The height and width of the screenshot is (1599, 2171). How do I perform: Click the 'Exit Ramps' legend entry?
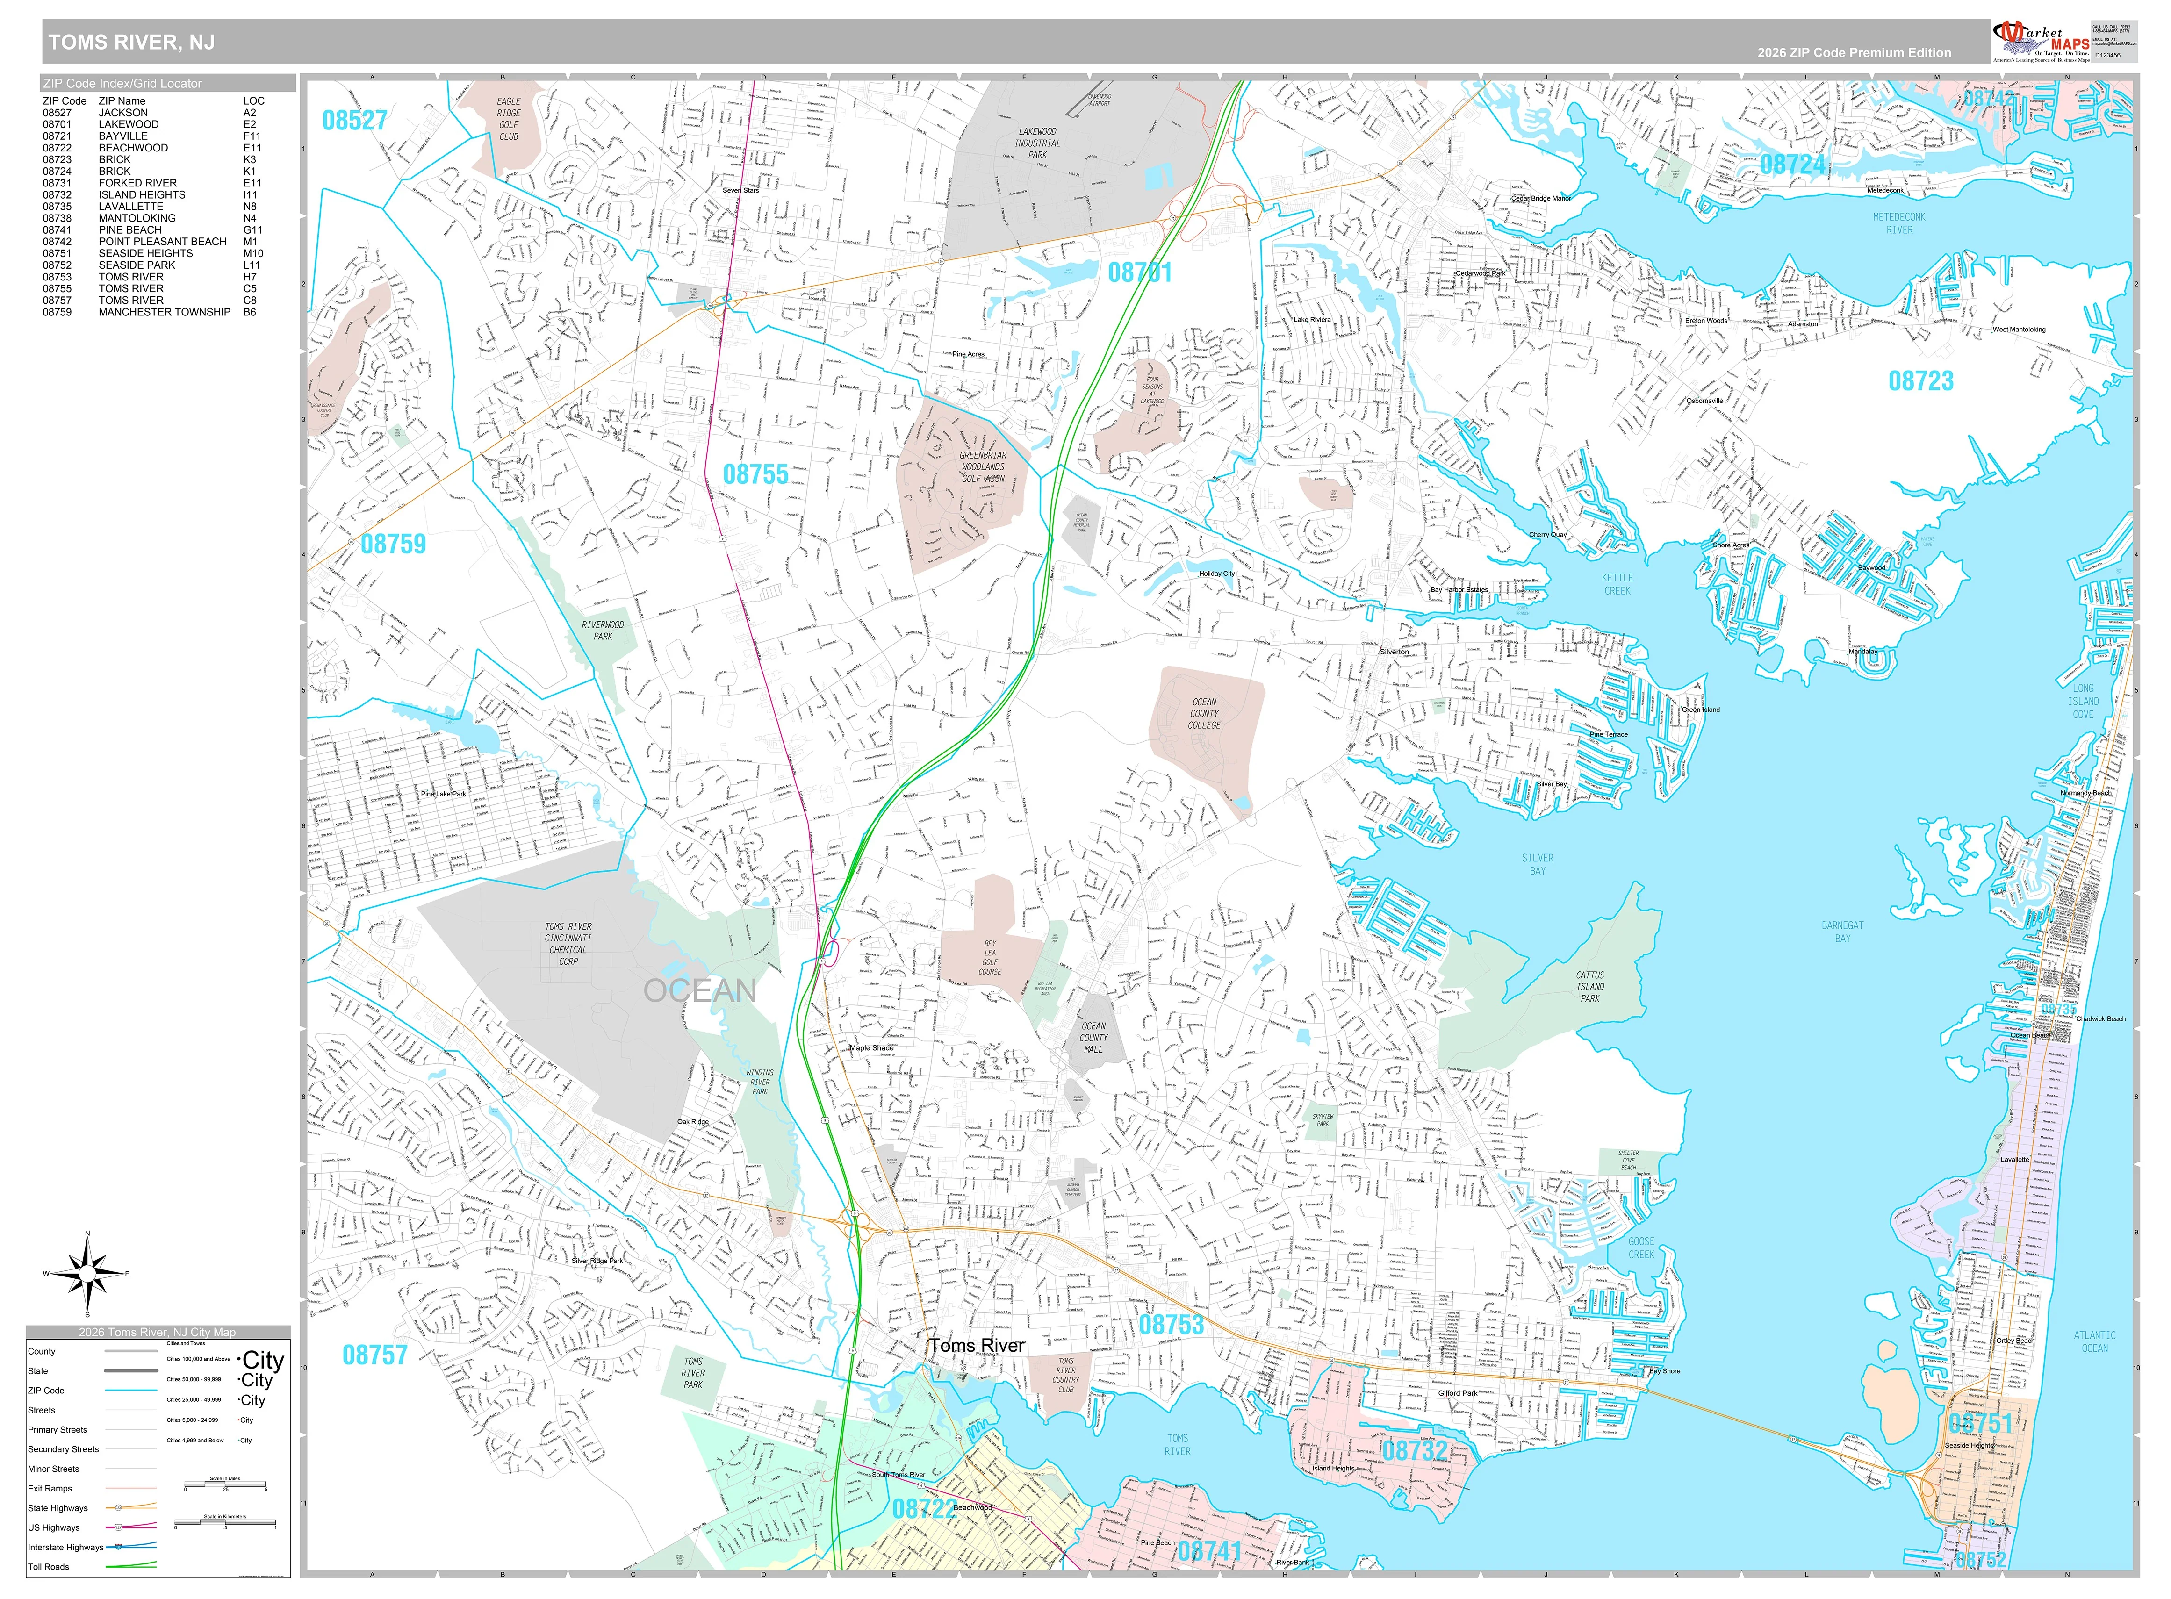pyautogui.click(x=50, y=1489)
